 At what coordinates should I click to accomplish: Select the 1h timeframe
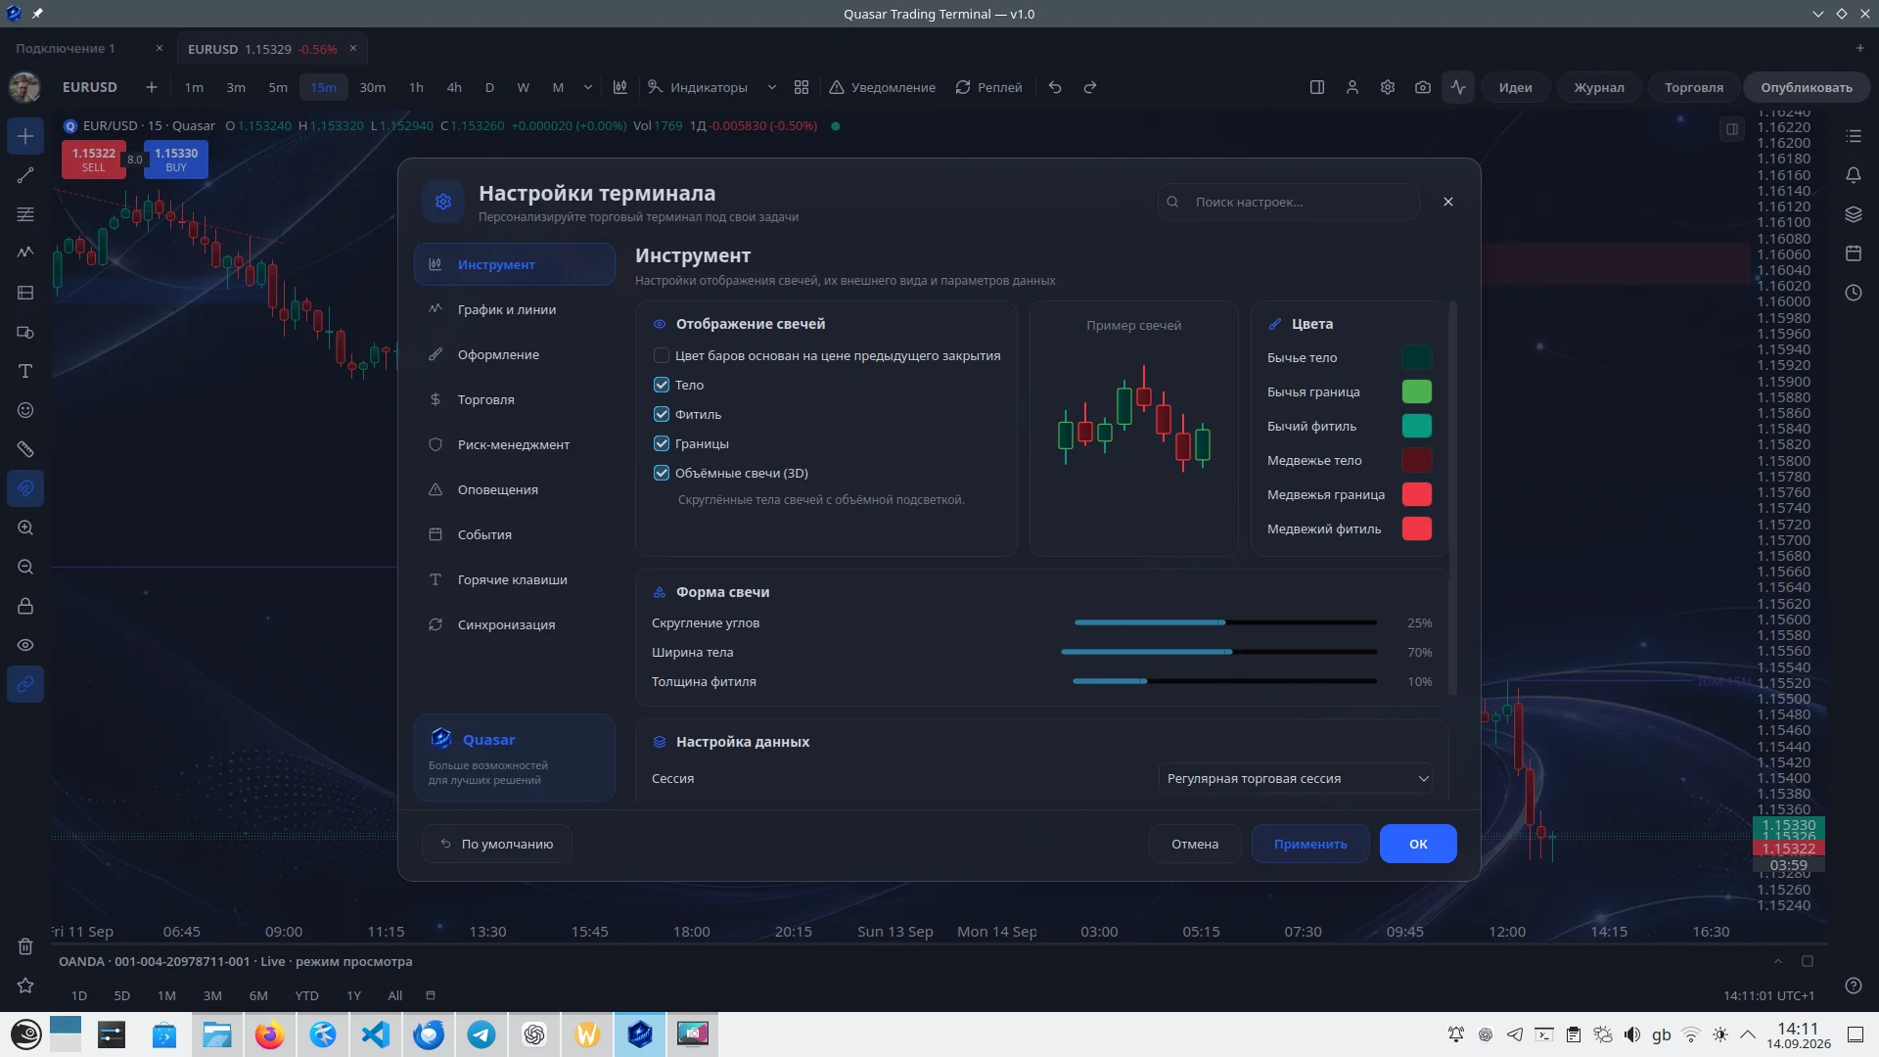point(416,87)
